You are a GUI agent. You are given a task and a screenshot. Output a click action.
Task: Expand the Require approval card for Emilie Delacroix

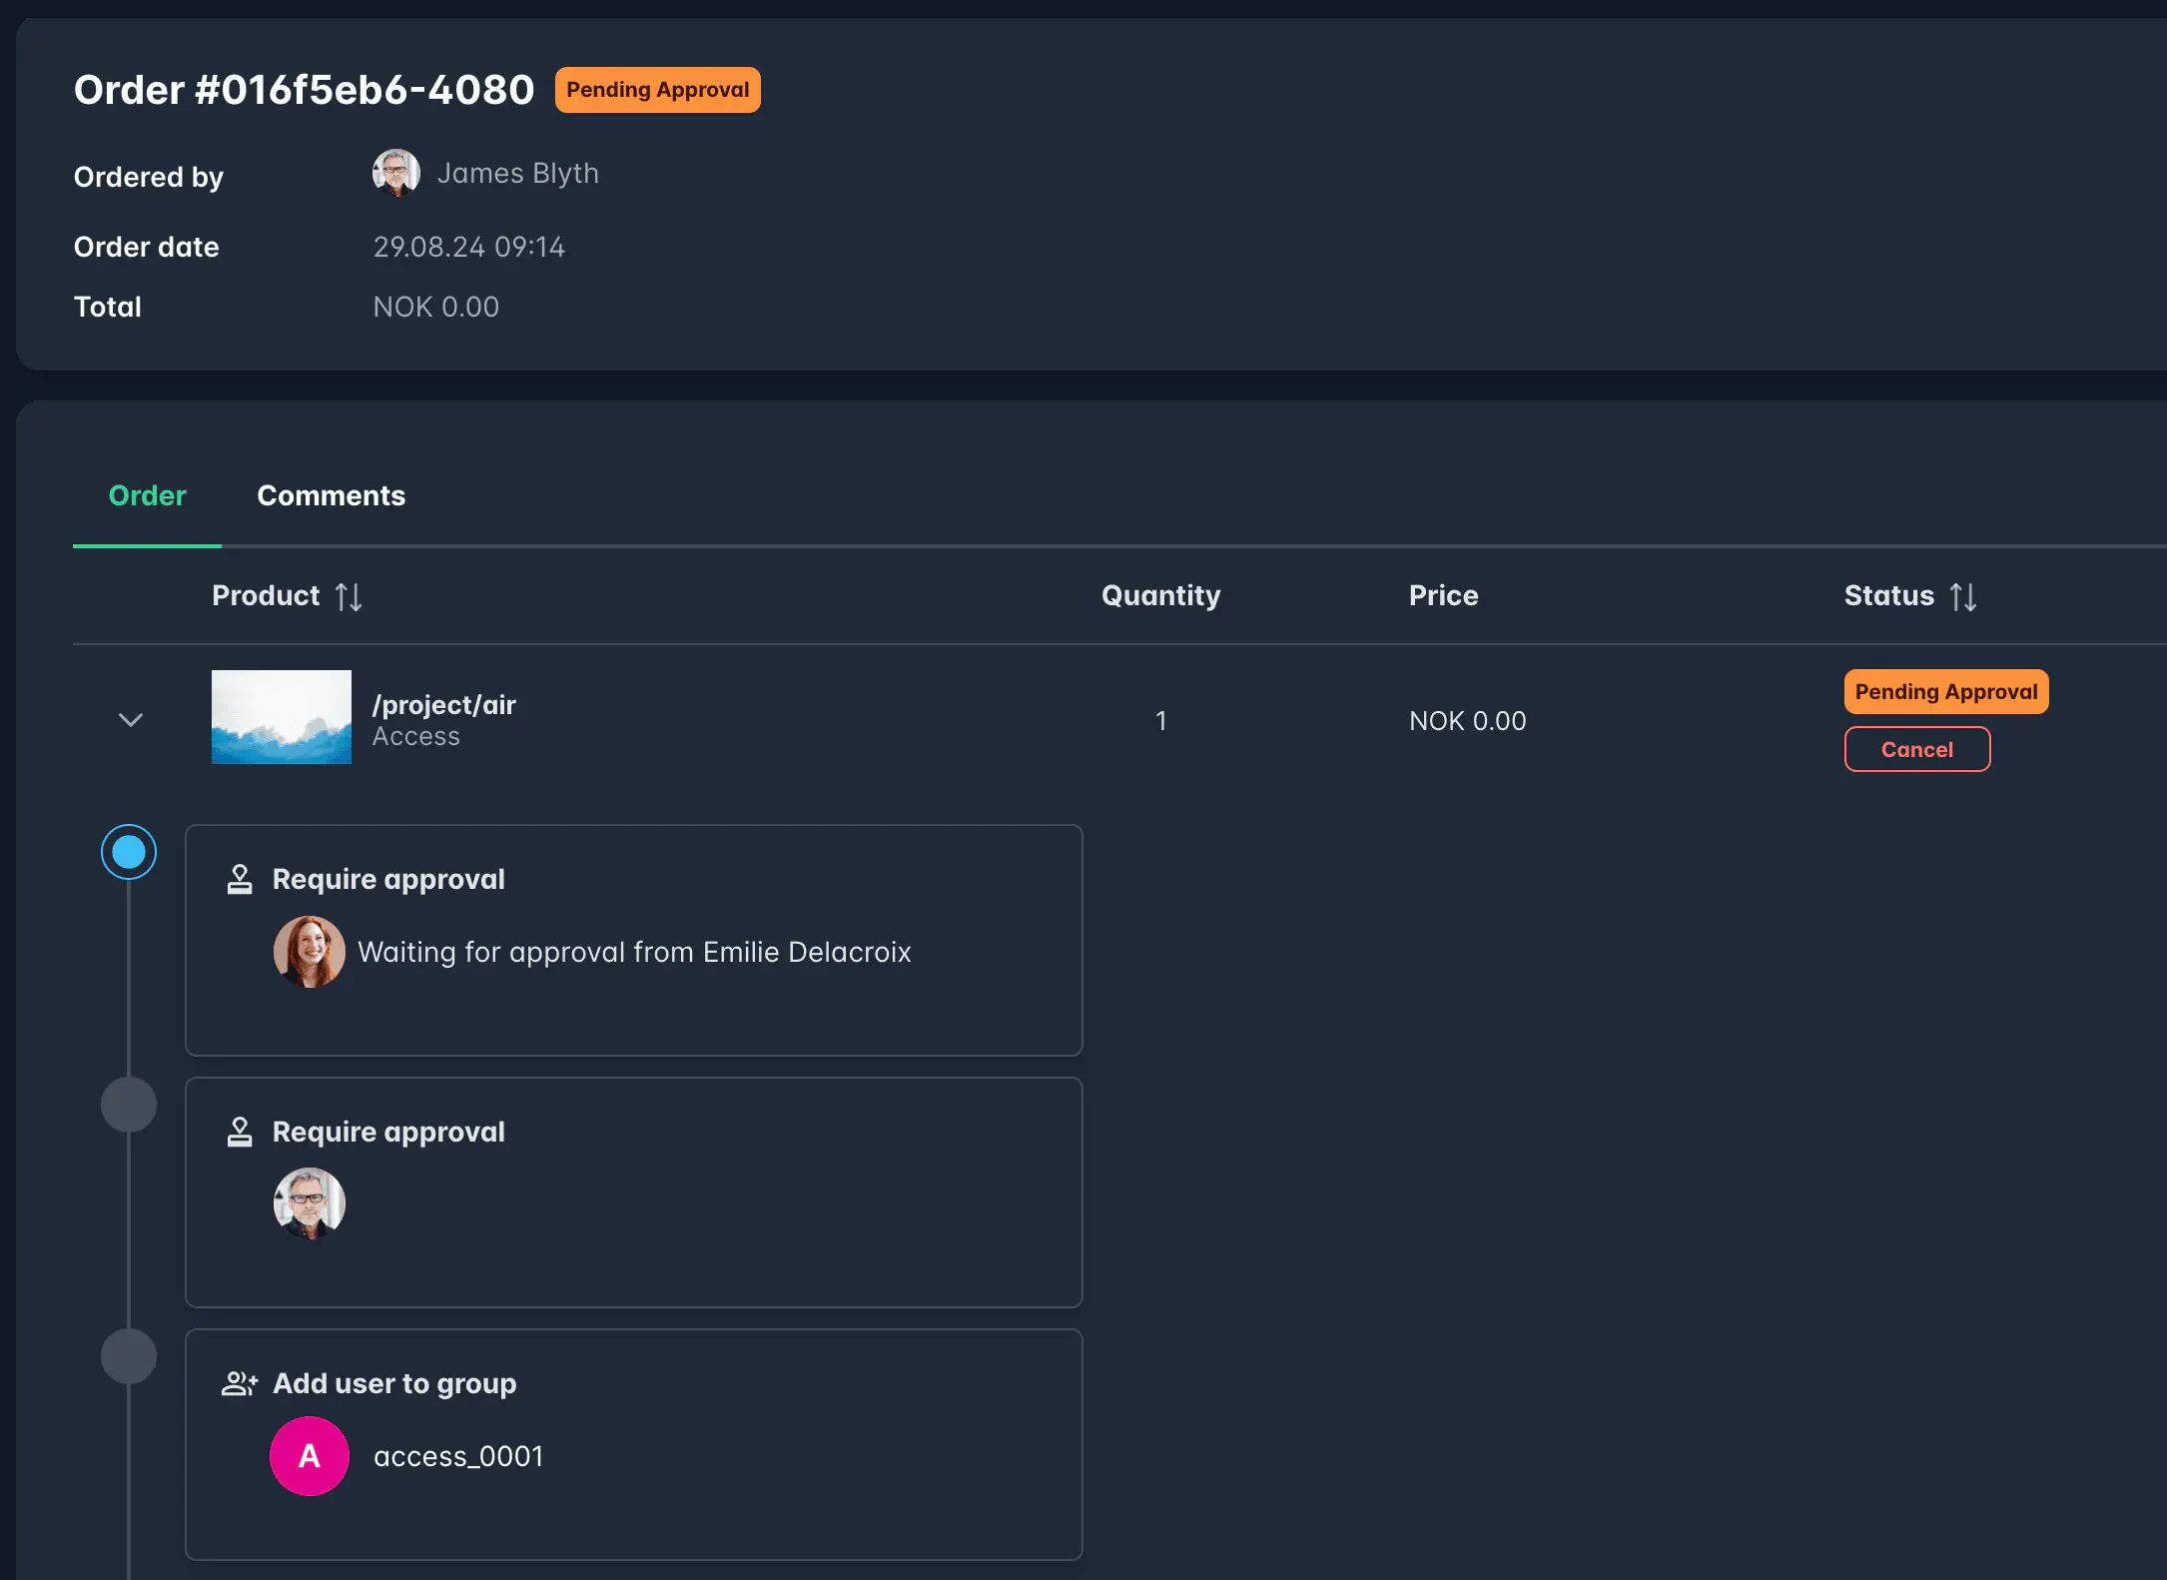pyautogui.click(x=634, y=940)
